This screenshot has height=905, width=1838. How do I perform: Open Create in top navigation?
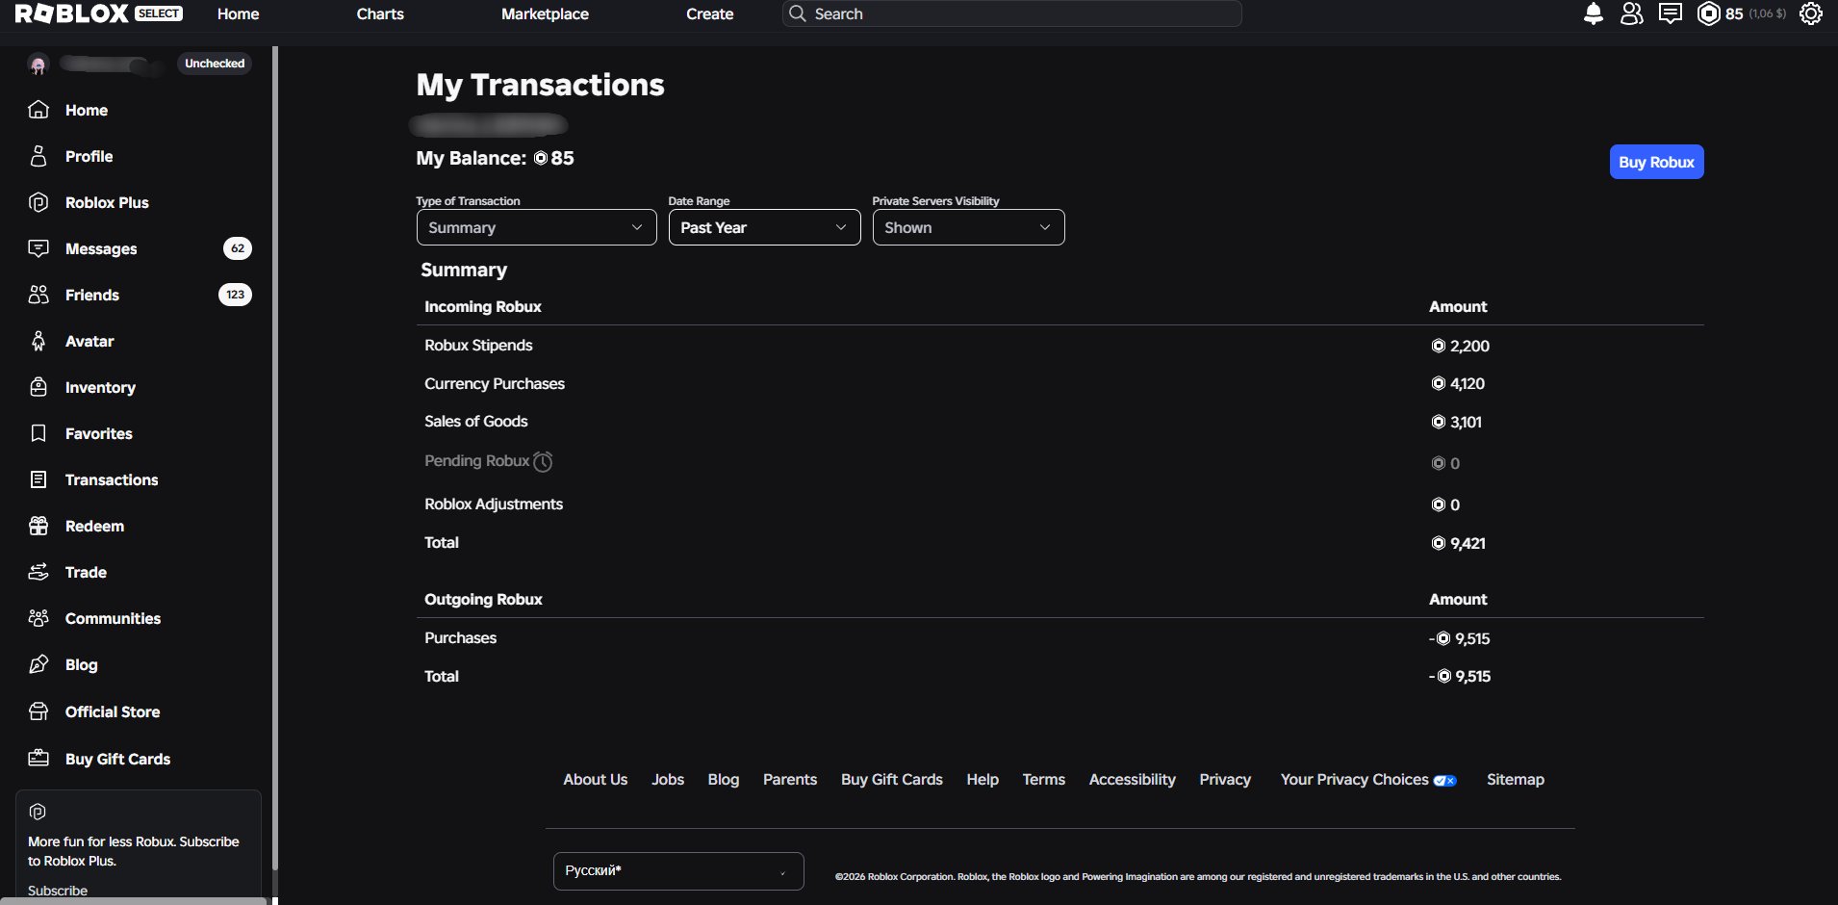[709, 13]
